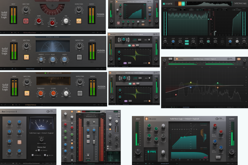The width and height of the screenshot is (248, 165).
Task: Click the Mix knob in Fusion Transformer
Action: click(66, 21)
